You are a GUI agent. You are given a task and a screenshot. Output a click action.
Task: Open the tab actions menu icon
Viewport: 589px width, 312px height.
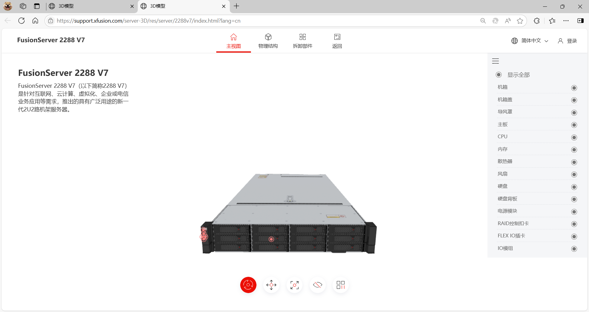coord(37,6)
